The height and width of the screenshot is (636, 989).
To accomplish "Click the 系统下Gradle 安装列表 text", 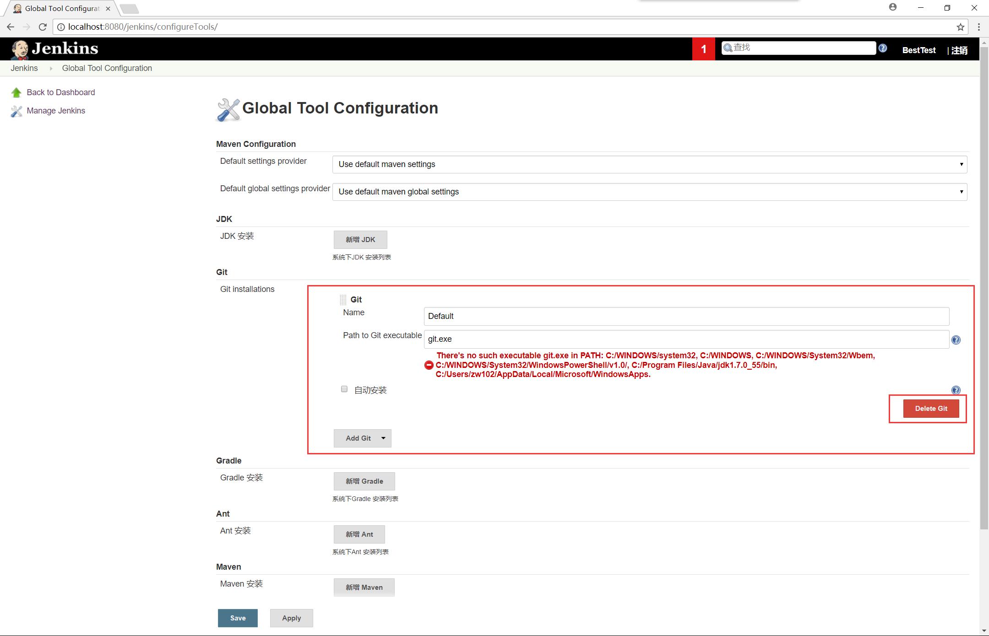I will (365, 499).
